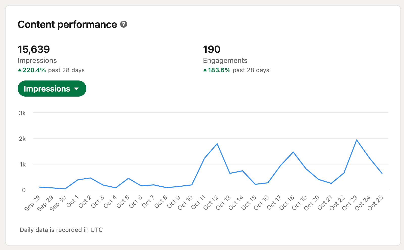Viewport: 404px width, 250px height.
Task: Click the 2k y-axis label
Action: click(22, 139)
